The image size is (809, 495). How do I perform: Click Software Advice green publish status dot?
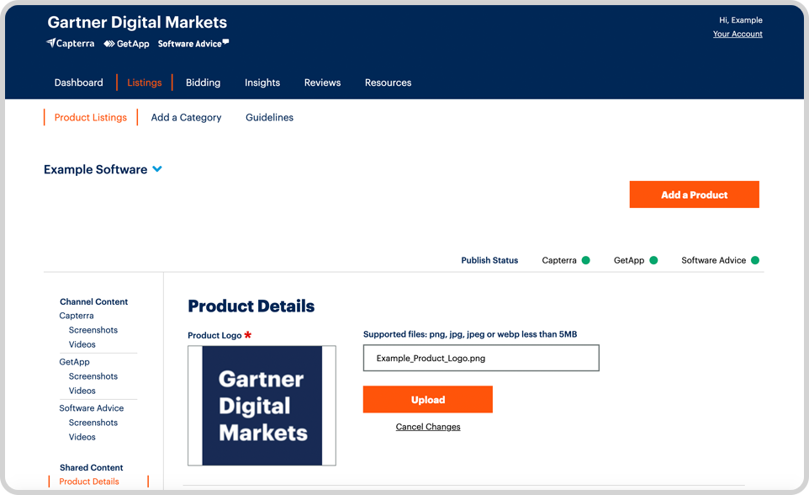755,260
